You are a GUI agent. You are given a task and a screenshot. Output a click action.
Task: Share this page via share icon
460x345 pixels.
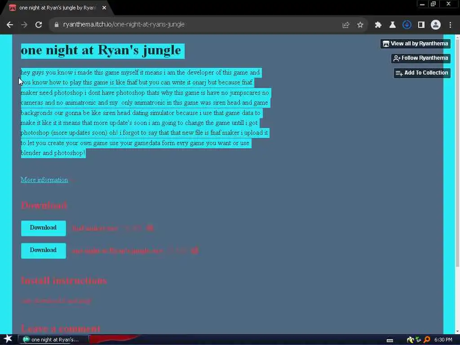345,25
